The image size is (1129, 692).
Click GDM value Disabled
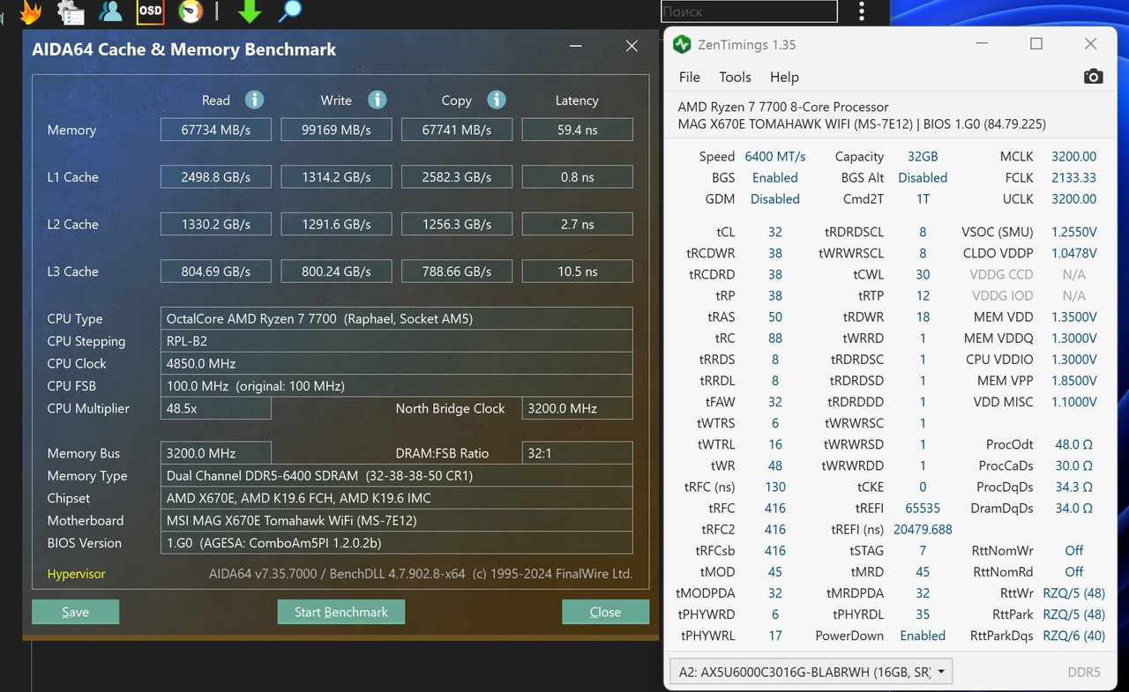pyautogui.click(x=775, y=198)
